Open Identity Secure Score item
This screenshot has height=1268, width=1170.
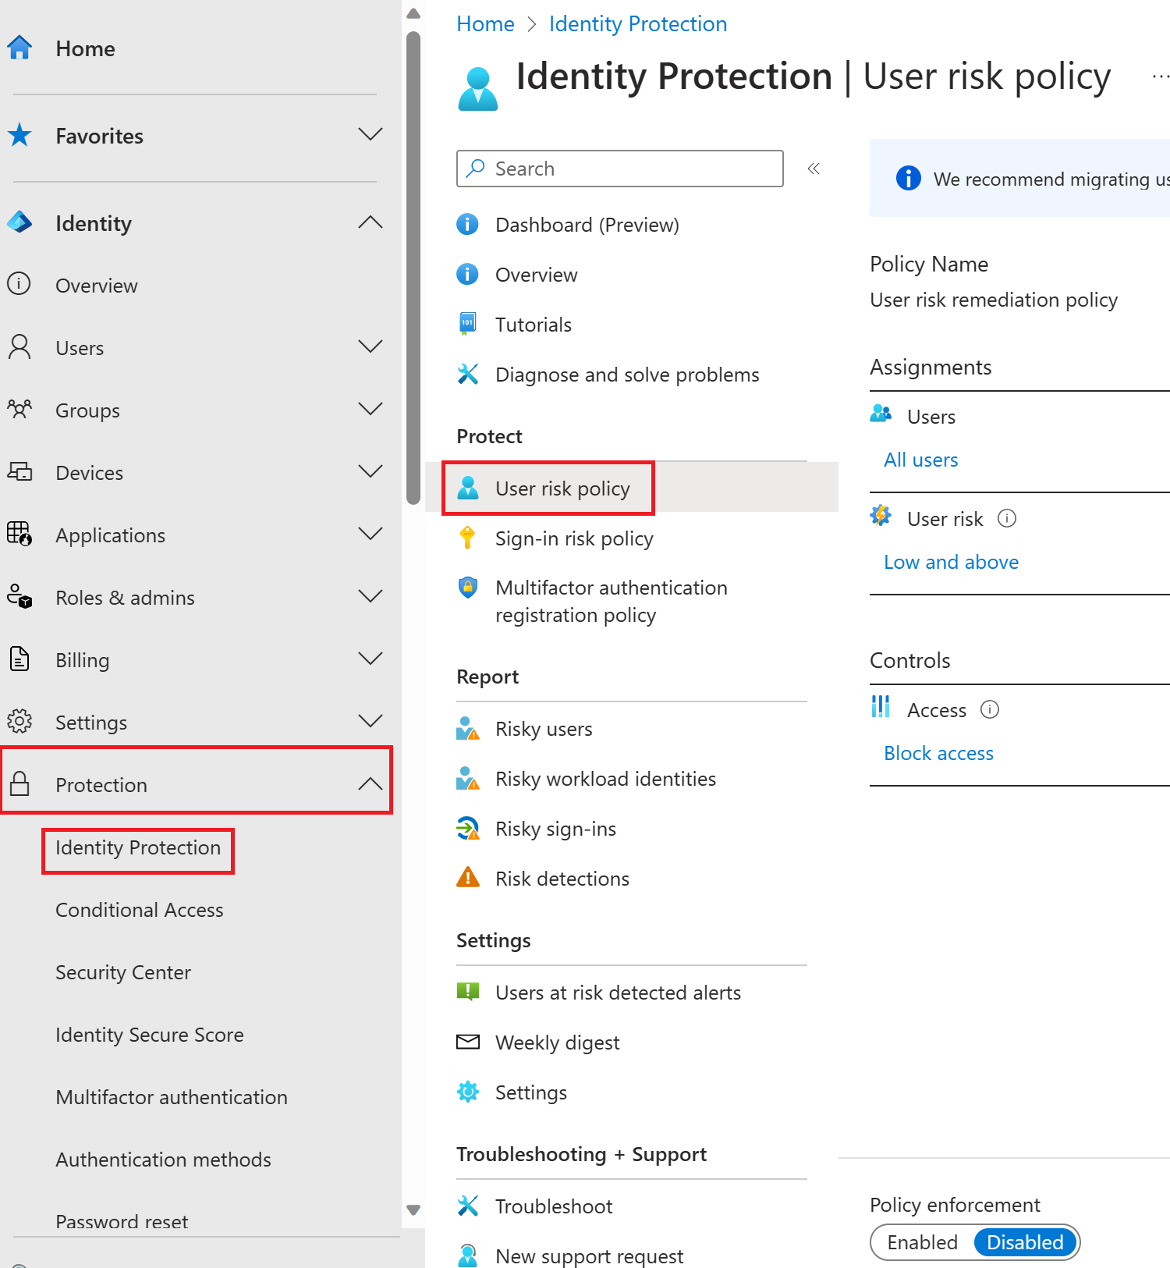[x=150, y=1035]
